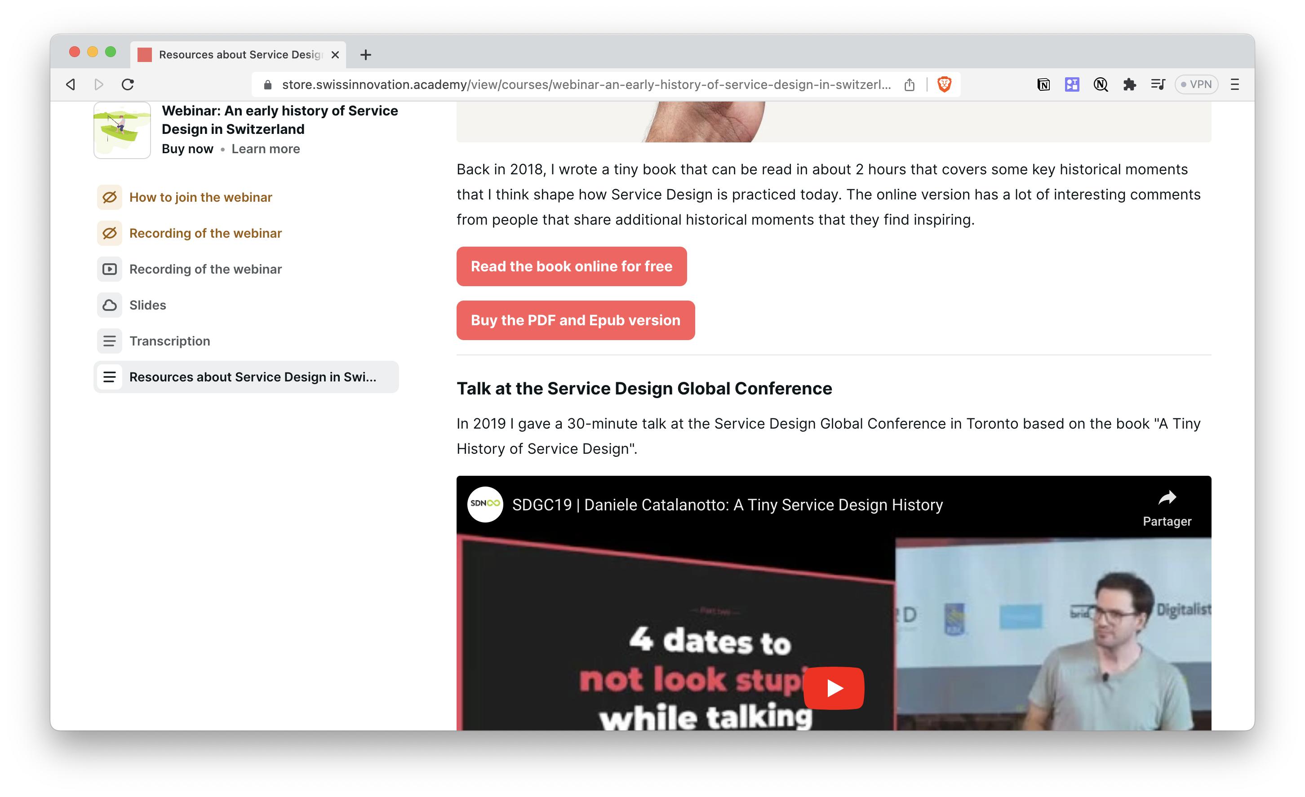Open a new tab with plus button
Screen dimensions: 1305x797
click(365, 54)
